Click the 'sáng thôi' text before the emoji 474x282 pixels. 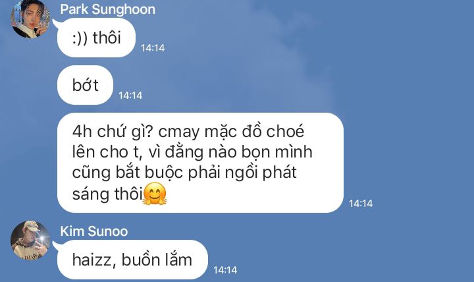click(x=107, y=194)
